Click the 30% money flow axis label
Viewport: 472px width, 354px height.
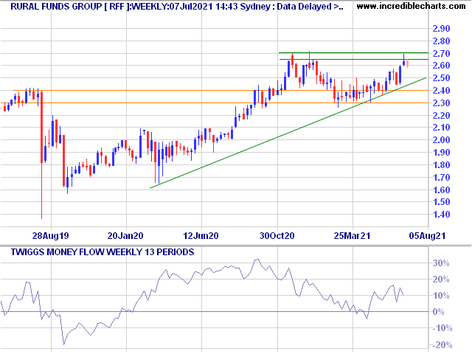coord(441,263)
